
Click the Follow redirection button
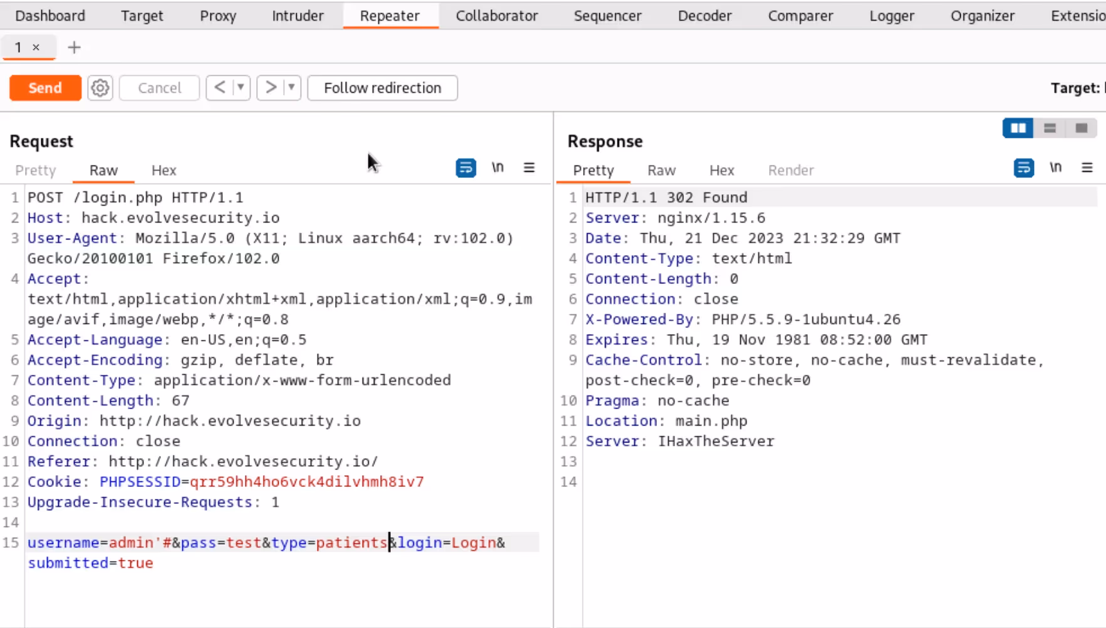(382, 88)
